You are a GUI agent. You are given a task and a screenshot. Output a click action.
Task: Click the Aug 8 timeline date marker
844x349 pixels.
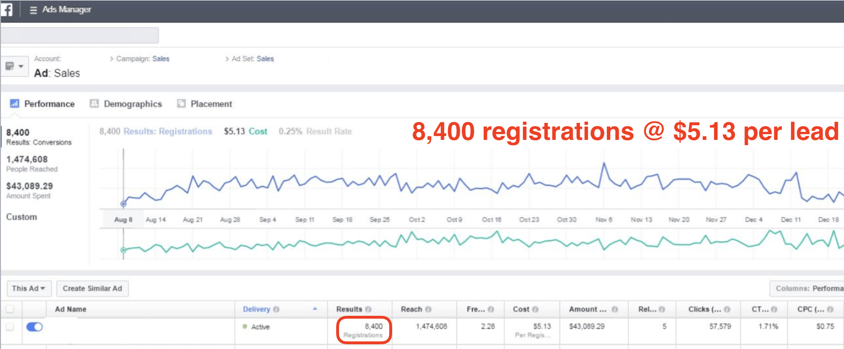coord(123,220)
